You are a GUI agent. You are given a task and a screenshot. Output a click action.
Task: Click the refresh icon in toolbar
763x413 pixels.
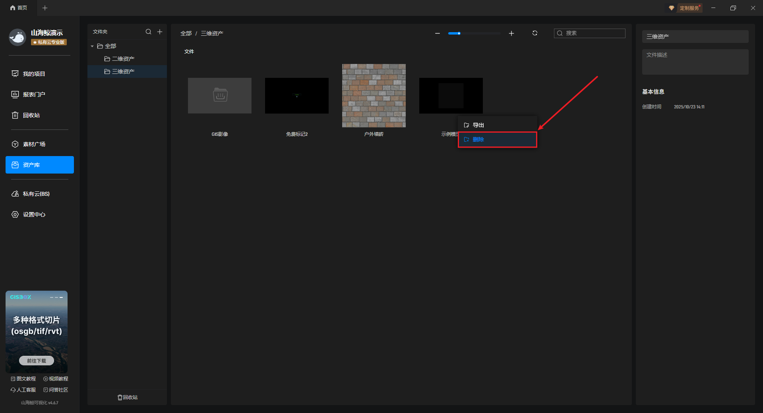pyautogui.click(x=535, y=33)
